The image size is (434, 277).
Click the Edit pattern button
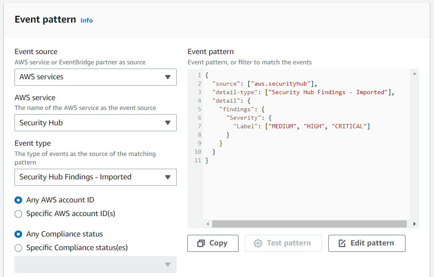coord(366,243)
